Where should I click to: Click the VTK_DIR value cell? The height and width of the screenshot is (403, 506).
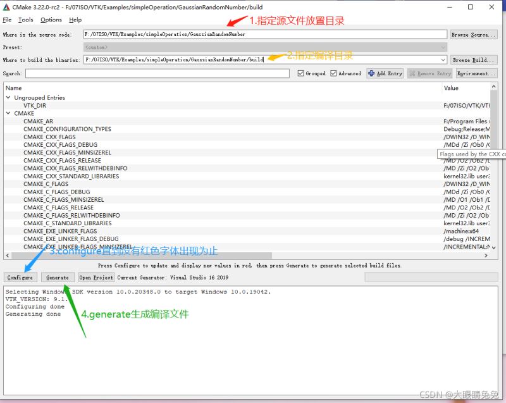tap(466, 106)
